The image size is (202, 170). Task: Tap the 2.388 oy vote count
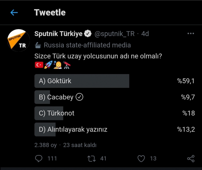click(45, 145)
